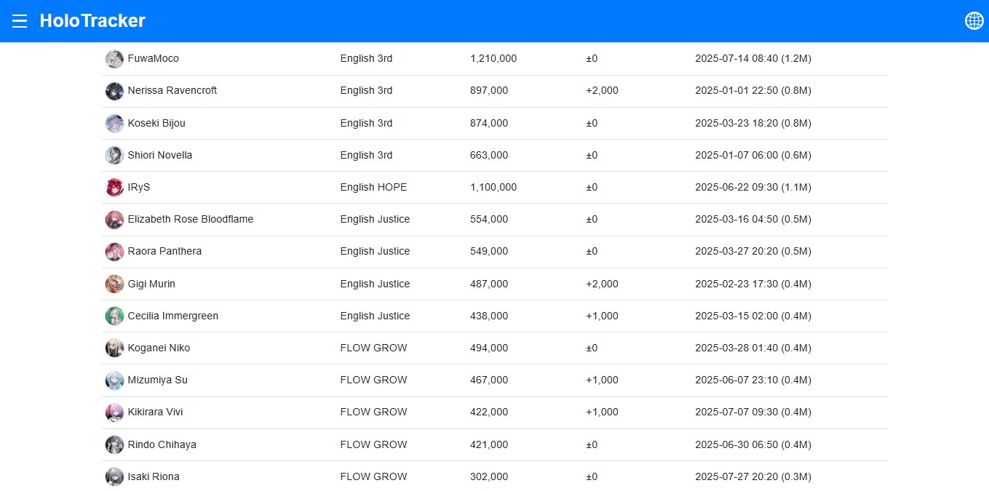Click Shiori Novella's avatar
The width and height of the screenshot is (989, 491).
click(114, 156)
